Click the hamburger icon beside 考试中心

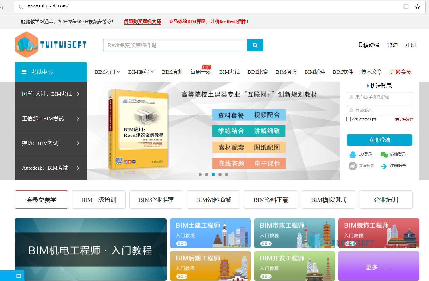coord(24,72)
